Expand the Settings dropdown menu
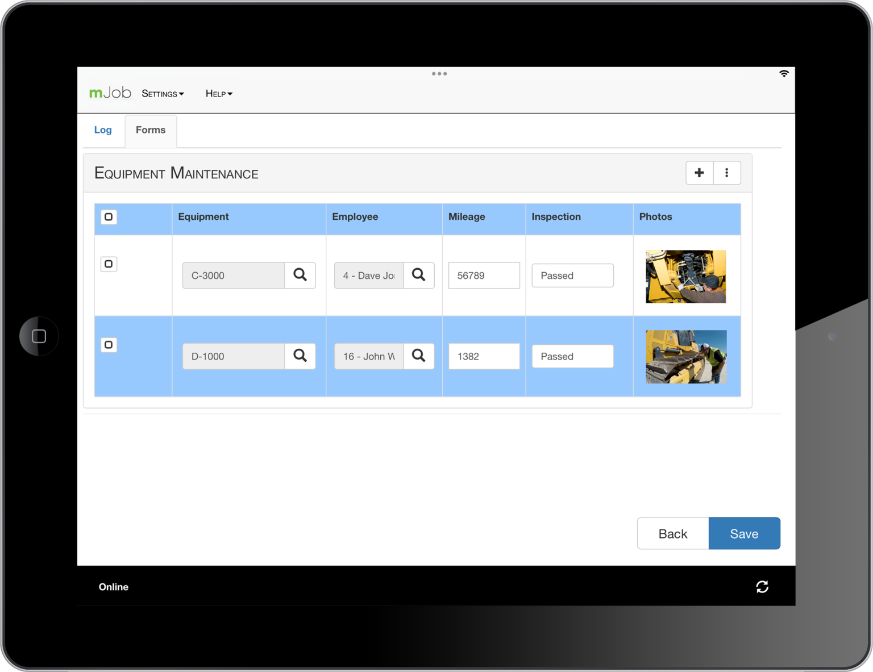Screen dimensions: 873x672 163,94
